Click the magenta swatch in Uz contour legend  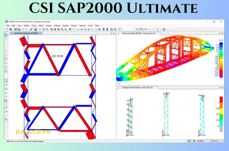(221, 76)
